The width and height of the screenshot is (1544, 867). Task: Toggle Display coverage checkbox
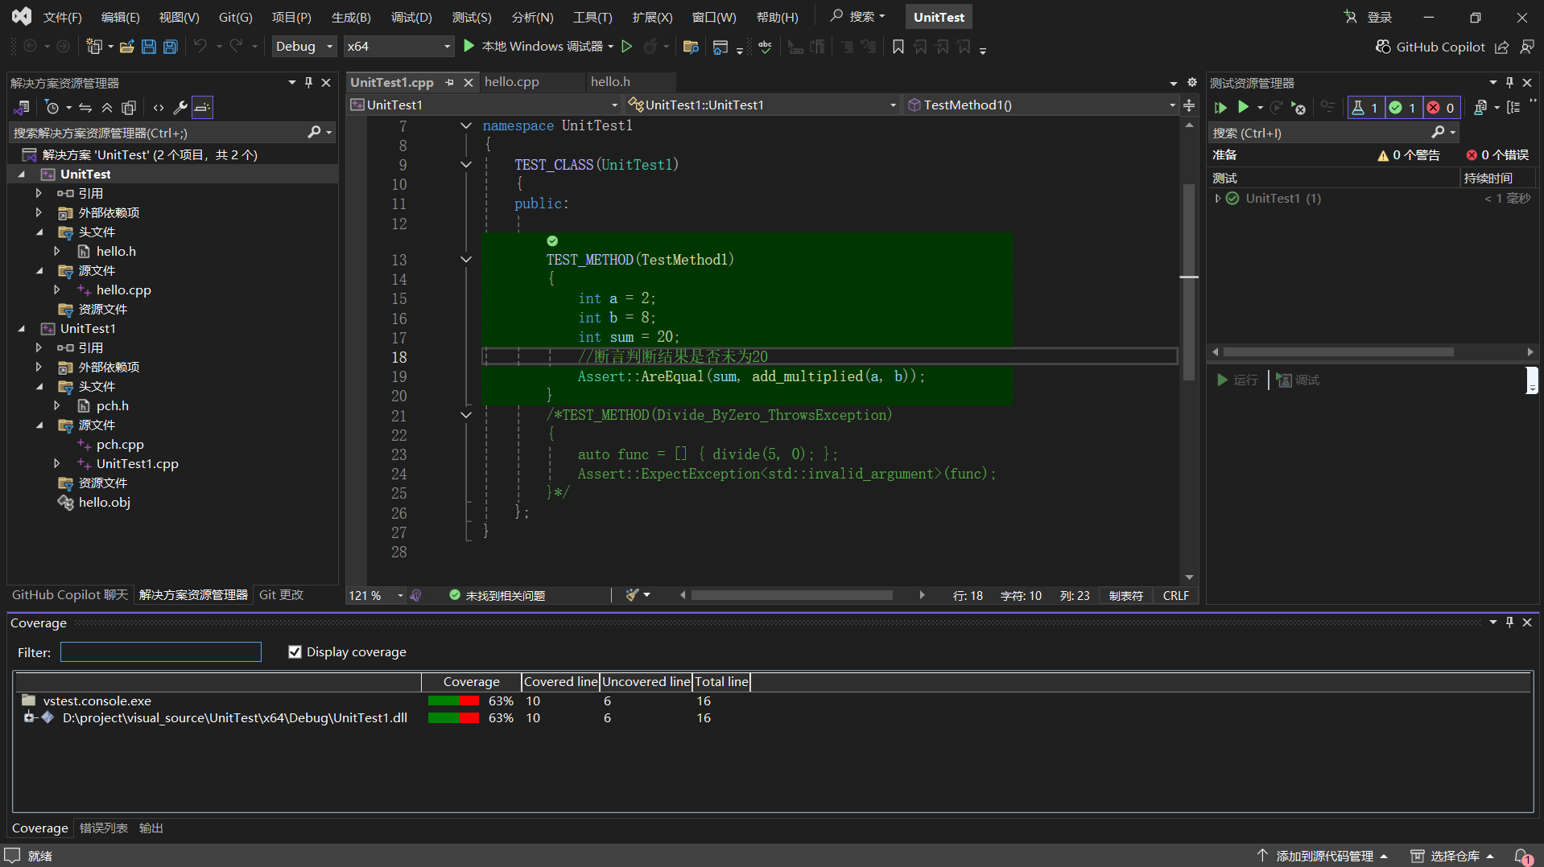(x=295, y=651)
